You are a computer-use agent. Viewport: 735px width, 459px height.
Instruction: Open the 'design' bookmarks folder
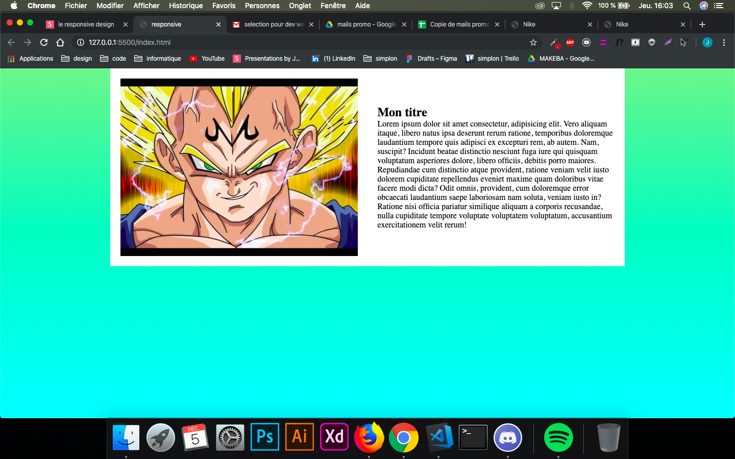coord(77,59)
